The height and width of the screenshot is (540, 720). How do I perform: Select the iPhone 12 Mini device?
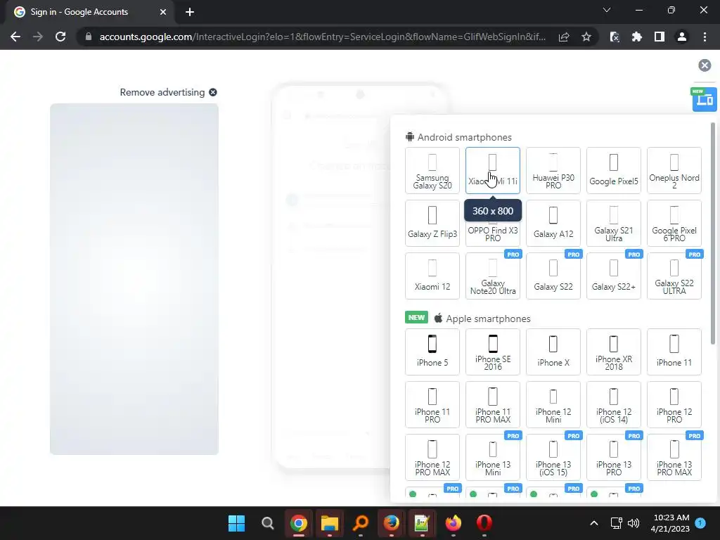point(553,404)
